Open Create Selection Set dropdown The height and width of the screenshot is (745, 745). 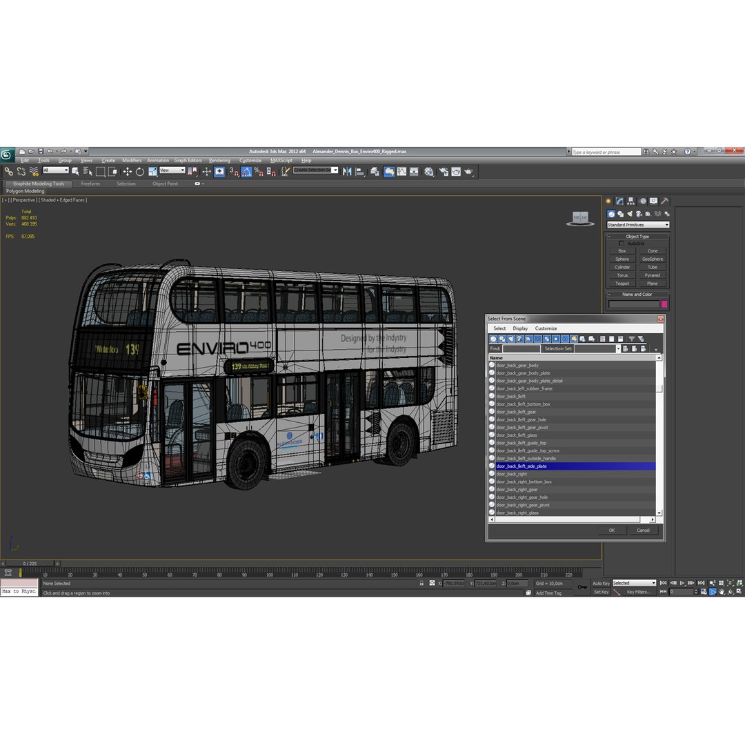[315, 170]
